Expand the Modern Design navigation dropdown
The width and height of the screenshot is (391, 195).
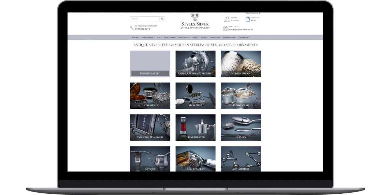point(148,38)
